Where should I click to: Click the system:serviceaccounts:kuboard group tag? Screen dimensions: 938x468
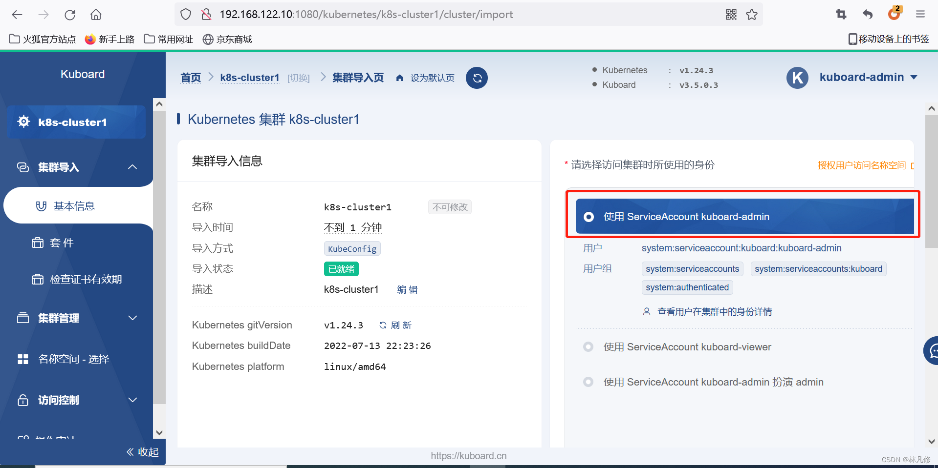pyautogui.click(x=818, y=269)
